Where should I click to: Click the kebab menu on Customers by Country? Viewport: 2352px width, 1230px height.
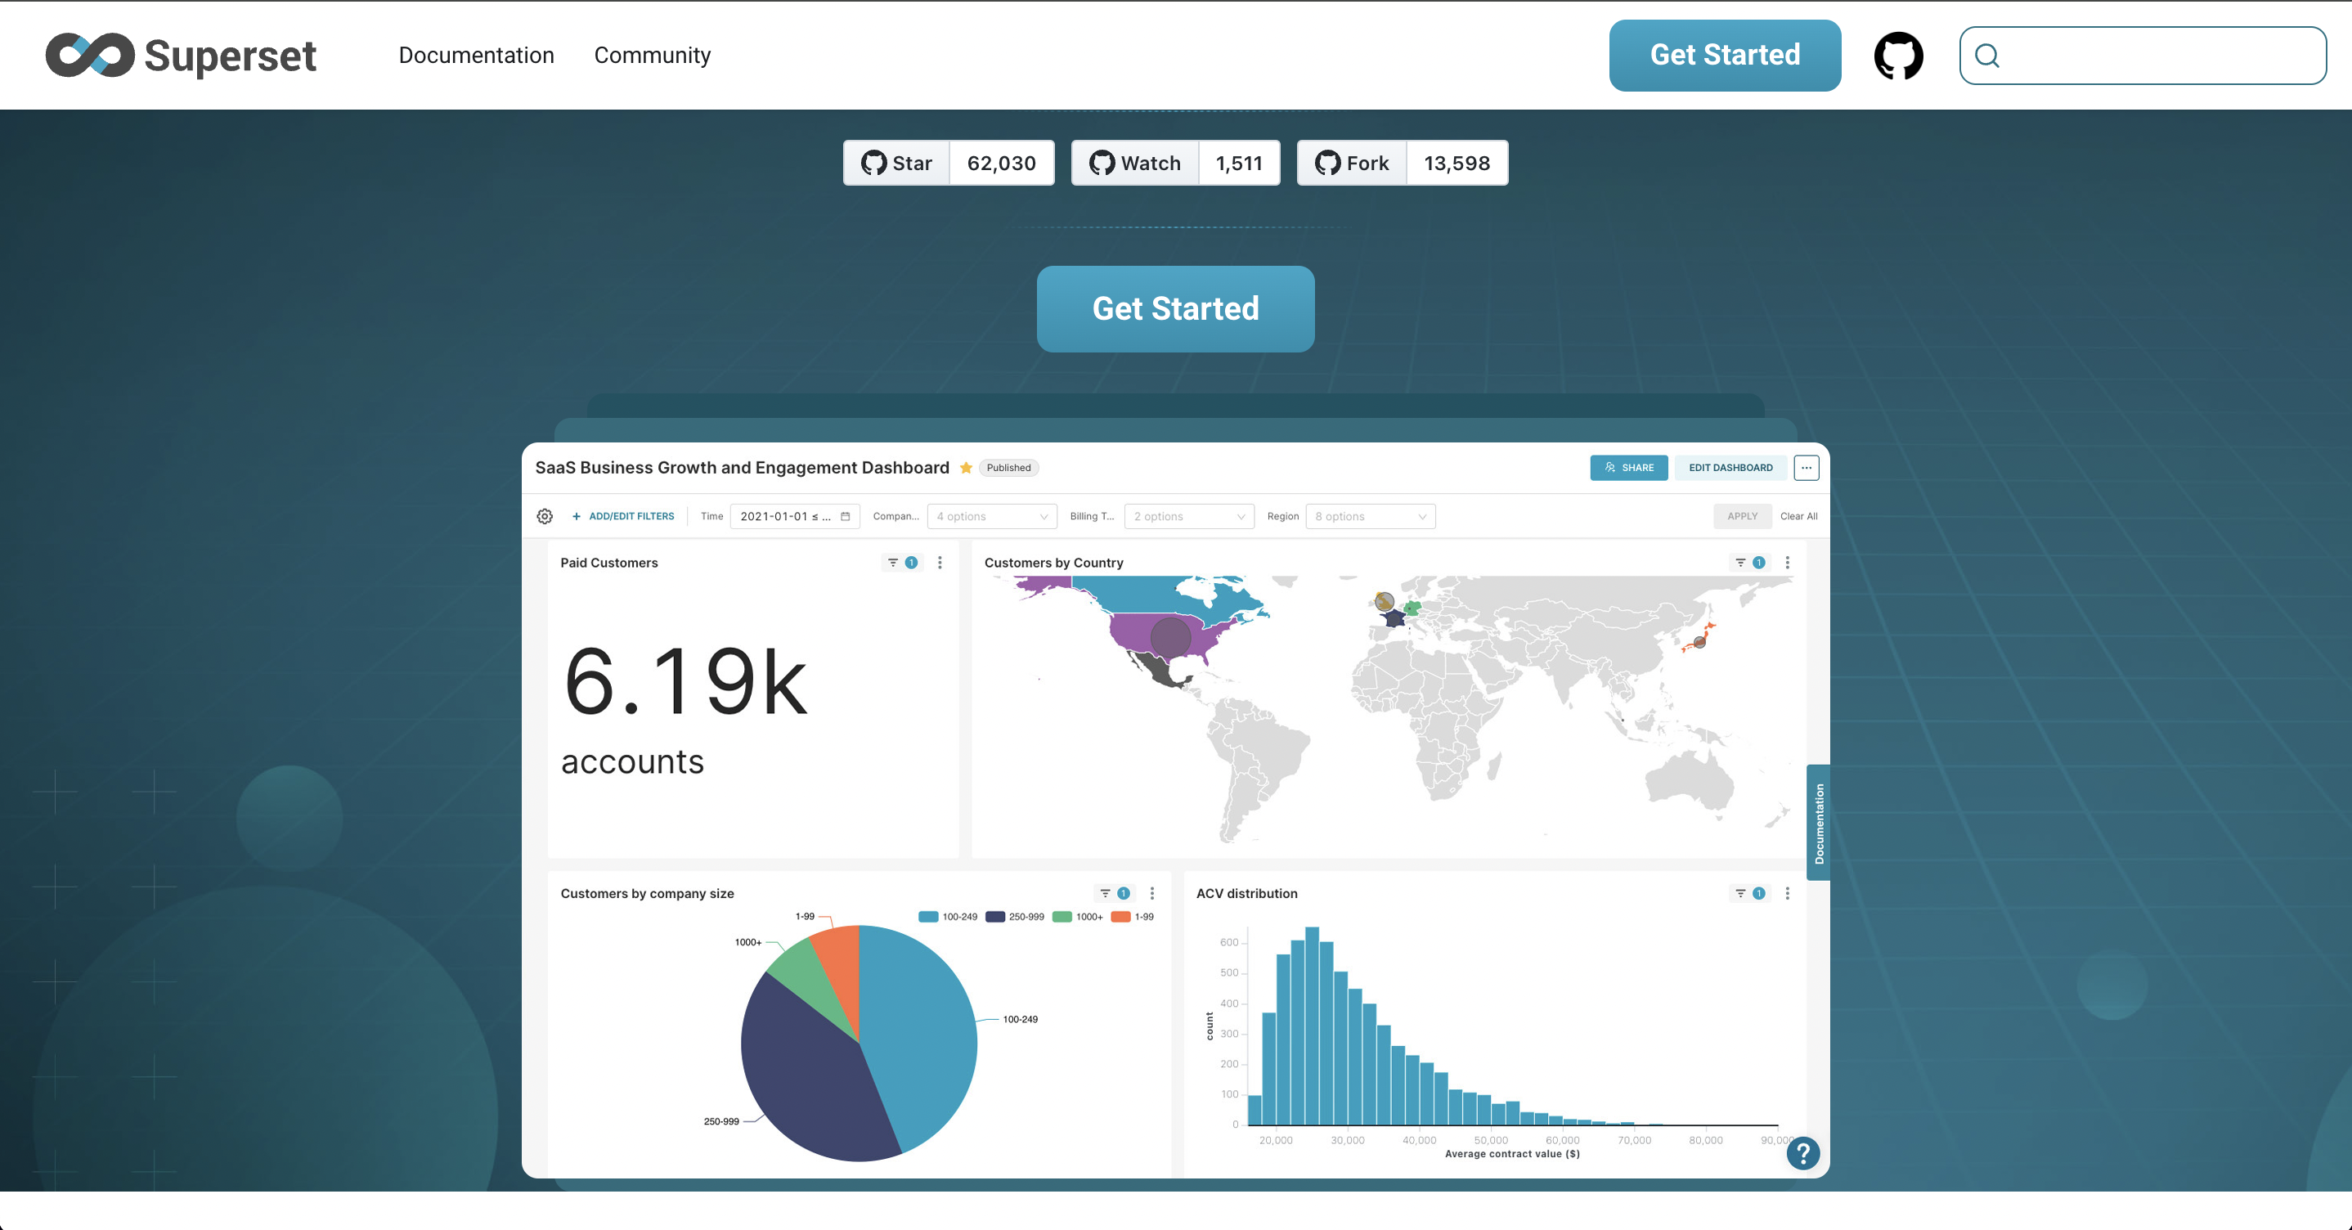tap(1786, 563)
